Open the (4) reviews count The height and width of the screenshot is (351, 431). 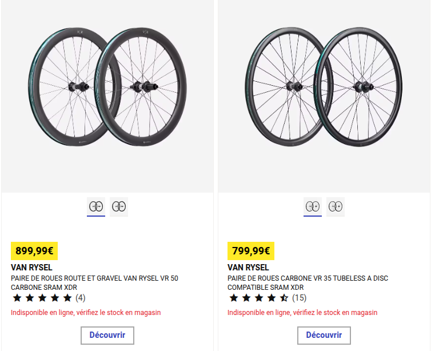coord(81,298)
